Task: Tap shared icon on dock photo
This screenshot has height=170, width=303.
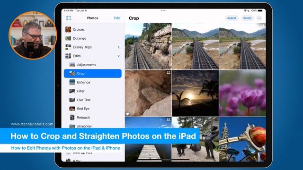Action: [x=169, y=119]
